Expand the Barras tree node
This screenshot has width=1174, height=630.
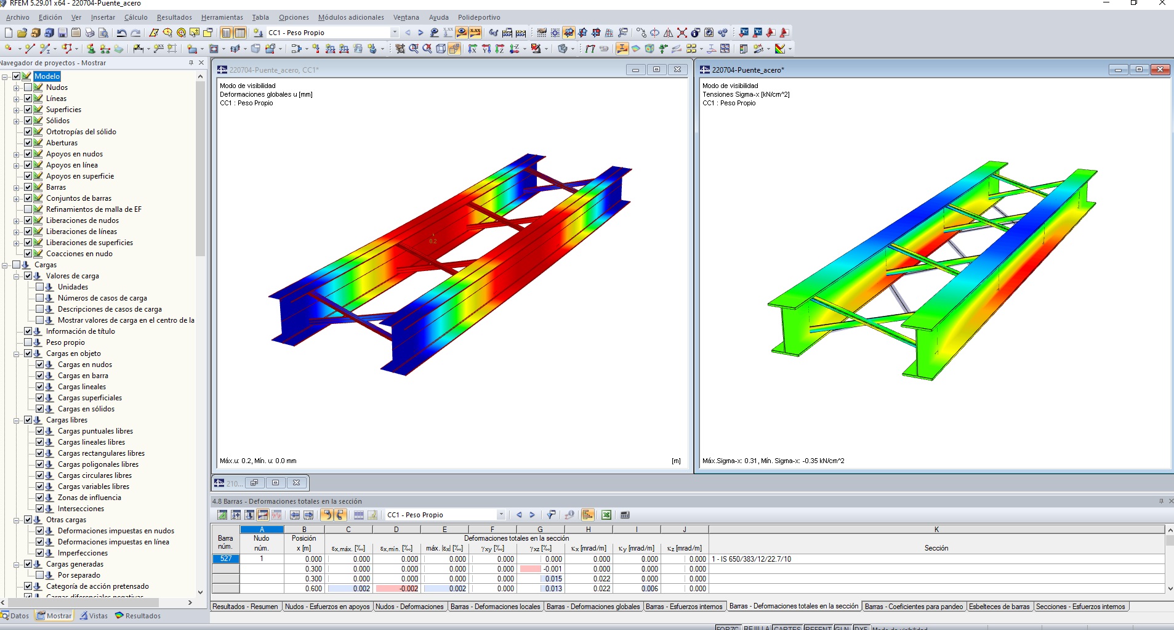17,187
